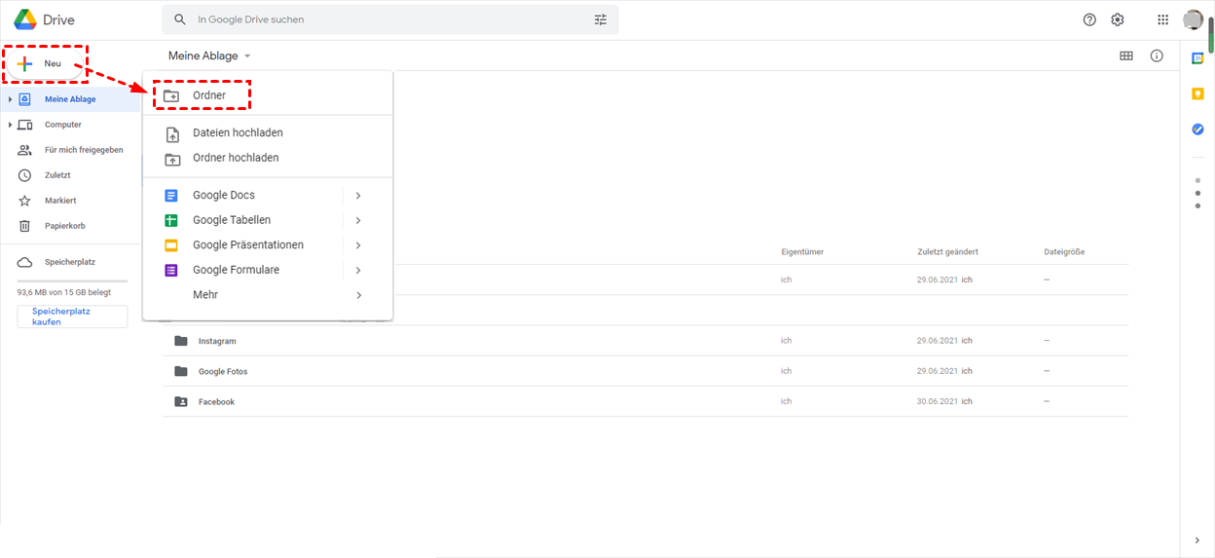The width and height of the screenshot is (1215, 558).
Task: Show side panel chevron at bottom
Action: coord(1197,540)
